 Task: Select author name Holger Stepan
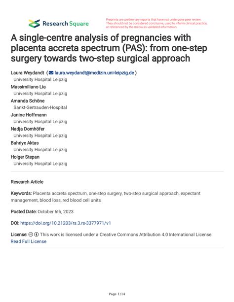25,157
